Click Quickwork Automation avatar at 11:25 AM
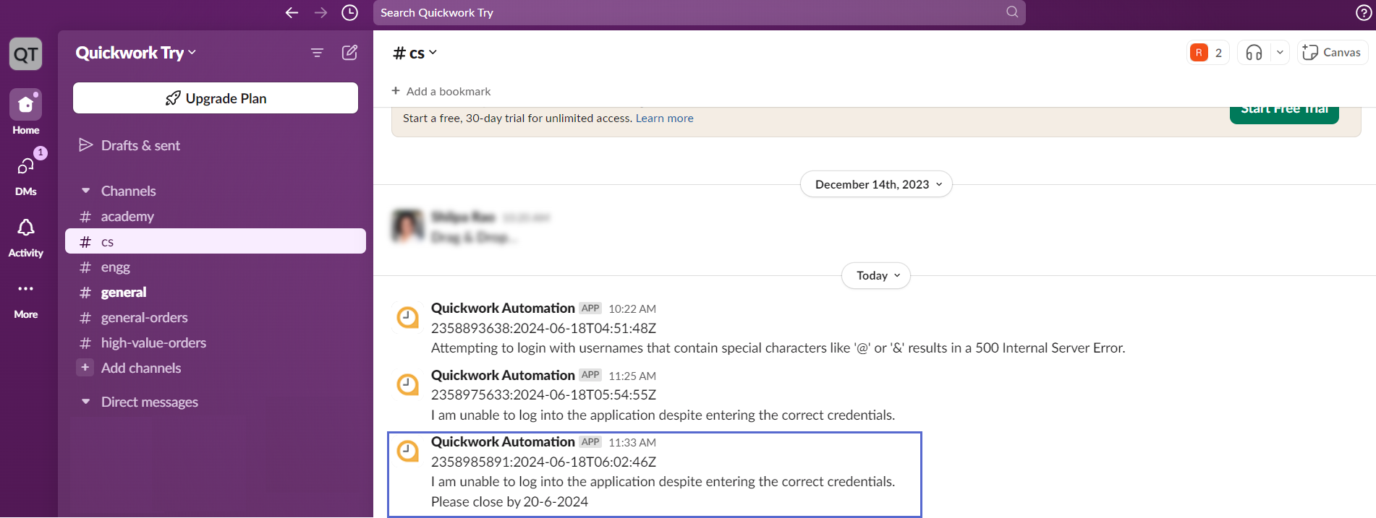Screen dimensions: 1376x518 click(x=408, y=384)
